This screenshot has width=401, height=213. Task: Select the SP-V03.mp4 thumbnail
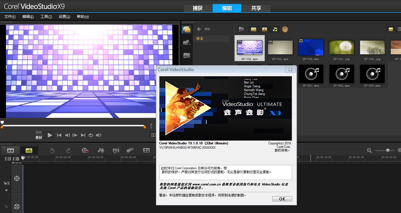tap(280, 48)
